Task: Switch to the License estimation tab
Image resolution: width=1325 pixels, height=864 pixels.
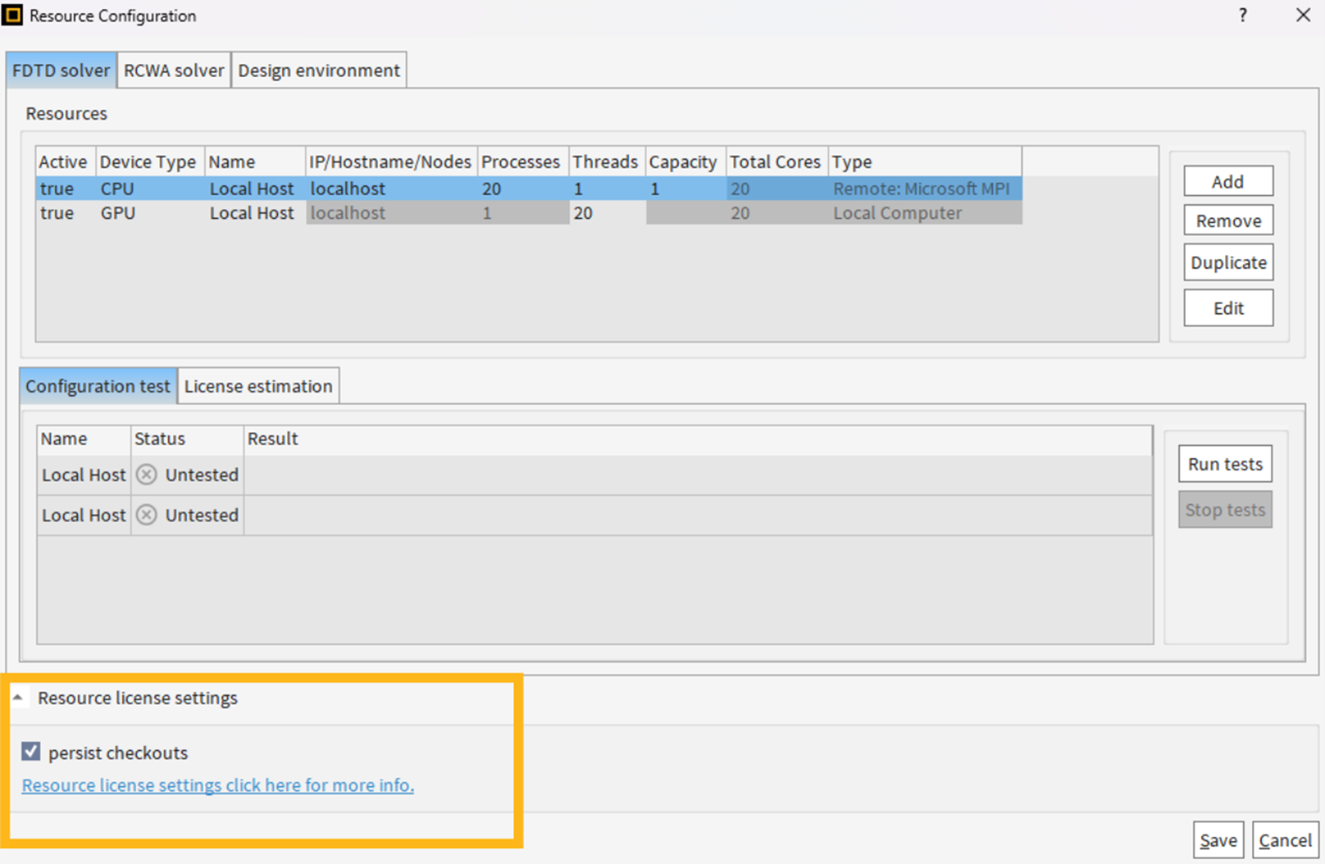Action: [x=258, y=387]
